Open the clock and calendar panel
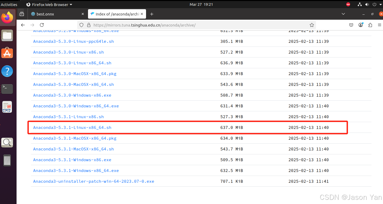This screenshot has width=383, height=204. (x=201, y=4)
